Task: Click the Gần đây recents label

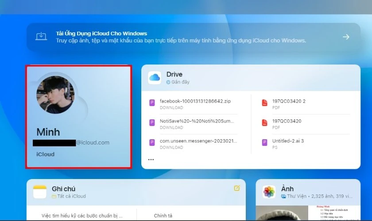Action: 180,82
